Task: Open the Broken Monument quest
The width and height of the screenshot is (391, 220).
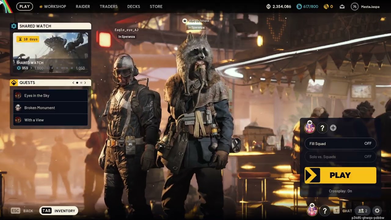Action: click(x=50, y=108)
